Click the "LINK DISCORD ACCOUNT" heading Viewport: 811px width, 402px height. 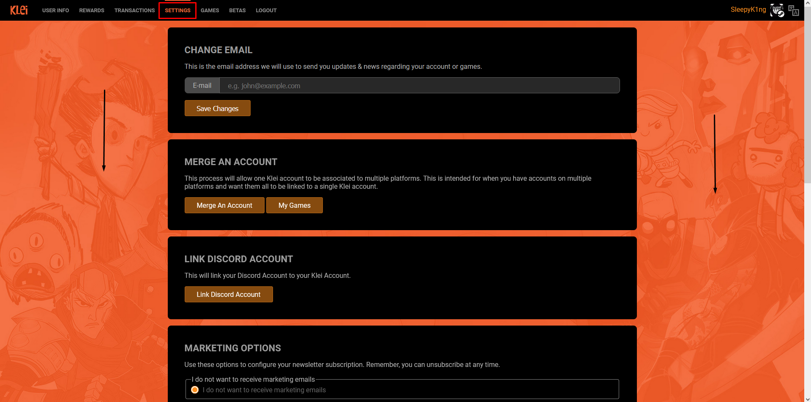click(x=239, y=259)
